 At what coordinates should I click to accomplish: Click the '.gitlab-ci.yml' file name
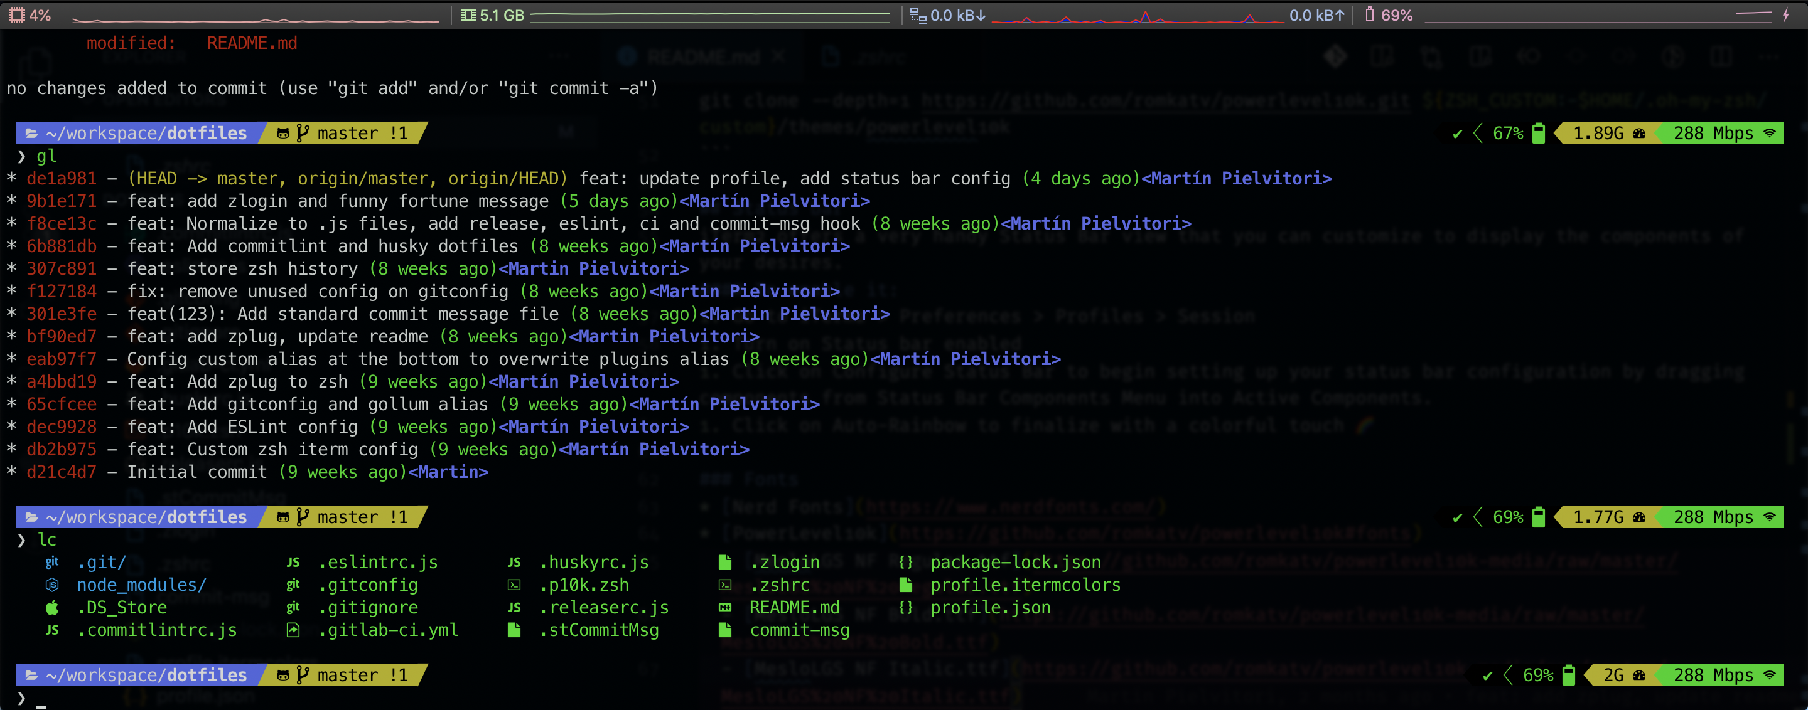pyautogui.click(x=388, y=630)
